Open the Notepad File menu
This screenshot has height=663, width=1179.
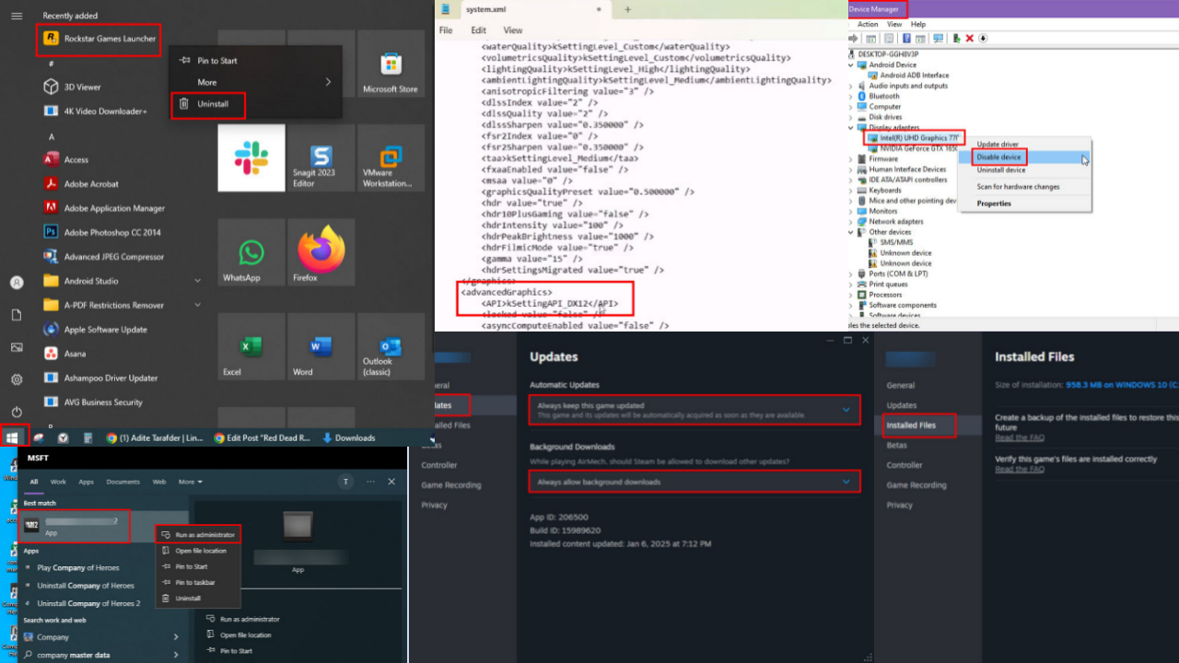pos(446,30)
